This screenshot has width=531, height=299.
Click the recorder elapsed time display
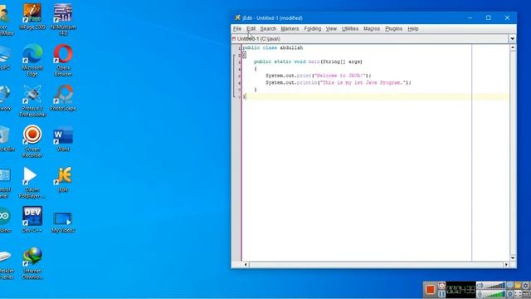click(x=461, y=290)
